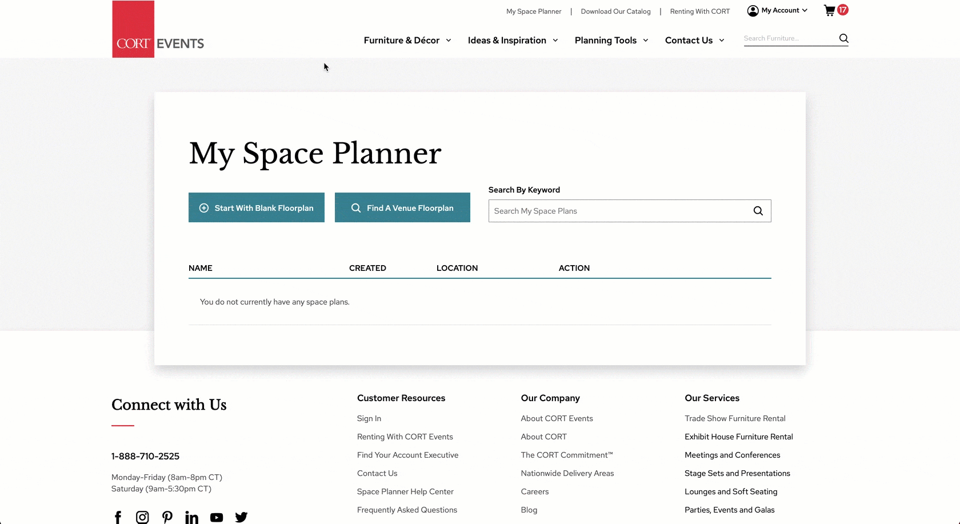Open the footer Sign In link
960x524 pixels.
(x=369, y=418)
